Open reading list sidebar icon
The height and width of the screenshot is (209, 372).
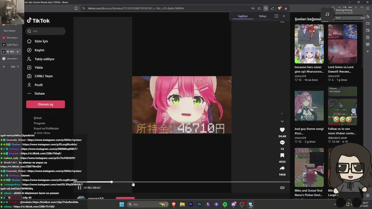[x=368, y=44]
